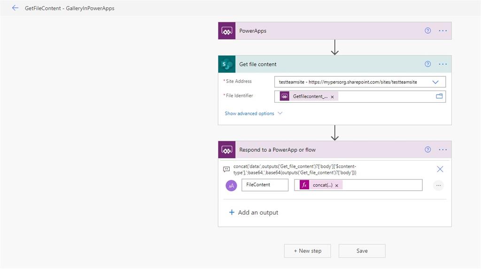
Task: Click Add an output
Action: (253, 212)
